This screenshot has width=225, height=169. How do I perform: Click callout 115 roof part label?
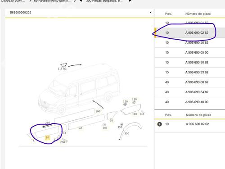pos(60,69)
